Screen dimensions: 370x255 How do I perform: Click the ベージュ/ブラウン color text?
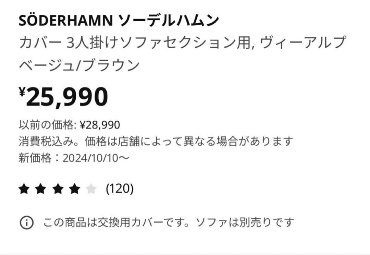click(79, 65)
